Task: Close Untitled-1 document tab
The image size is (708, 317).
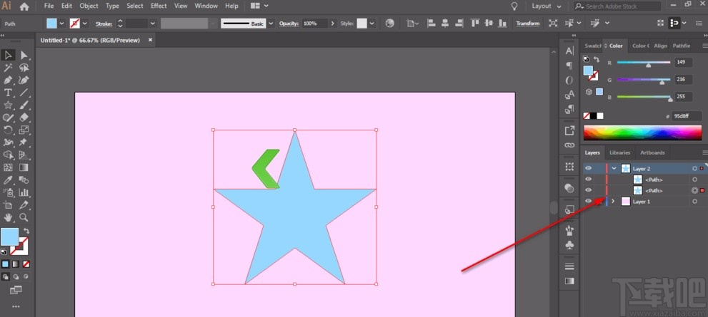Action: click(x=150, y=40)
